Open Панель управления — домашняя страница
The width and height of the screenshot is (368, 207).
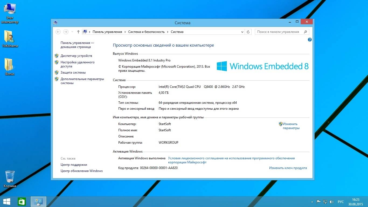click(77, 45)
